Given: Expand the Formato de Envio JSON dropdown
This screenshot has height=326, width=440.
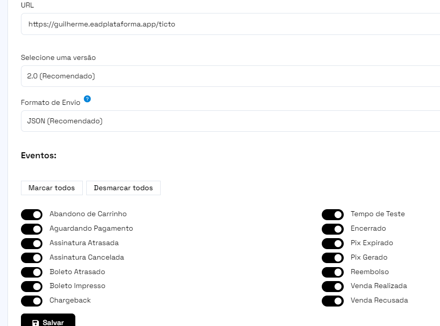Looking at the screenshot, I should pos(230,121).
